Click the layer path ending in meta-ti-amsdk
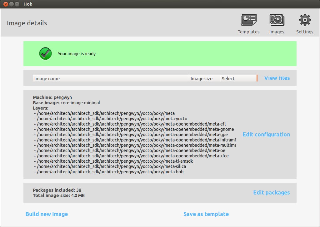 [113, 161]
